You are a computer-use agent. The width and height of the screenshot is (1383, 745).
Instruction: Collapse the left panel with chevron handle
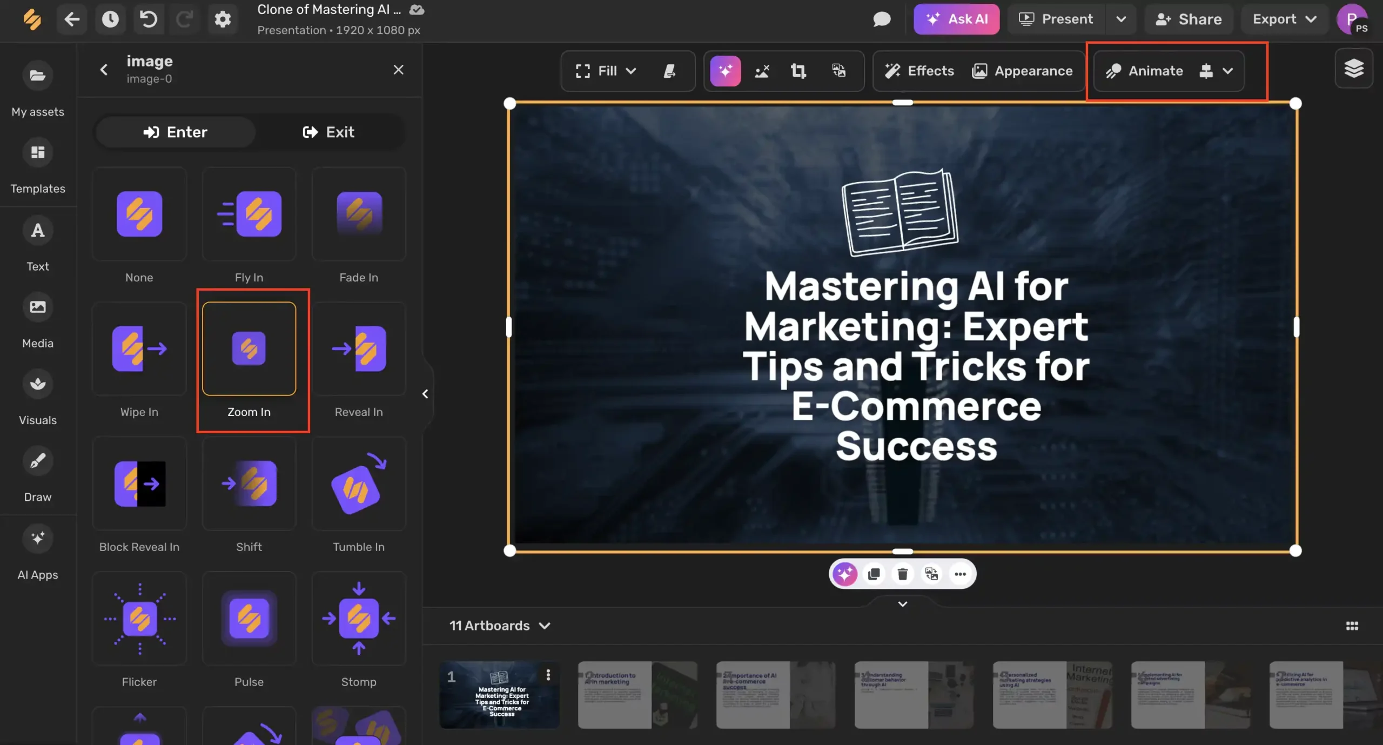425,394
